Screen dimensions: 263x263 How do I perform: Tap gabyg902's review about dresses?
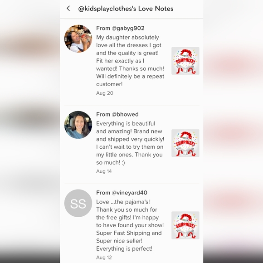pos(130,61)
